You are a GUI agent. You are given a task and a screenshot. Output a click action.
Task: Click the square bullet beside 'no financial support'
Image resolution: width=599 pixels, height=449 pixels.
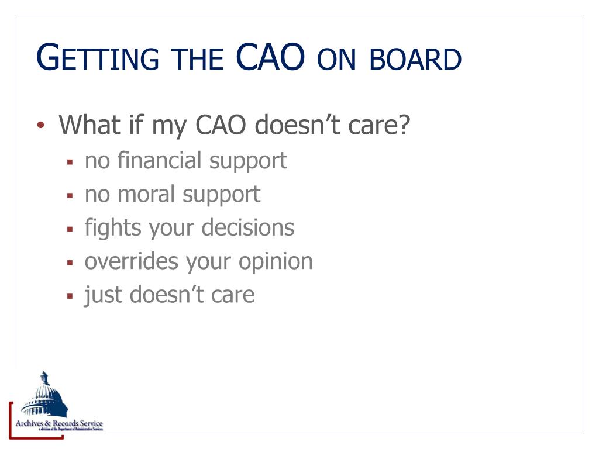pyautogui.click(x=70, y=163)
